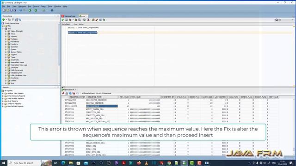The width and height of the screenshot is (296, 166).
Task: Click the green plus New Connection icon
Action: click(x=3, y=19)
